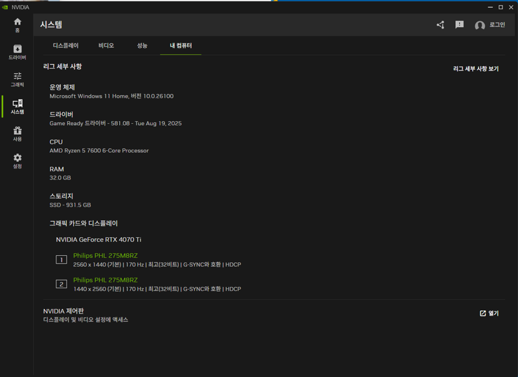The height and width of the screenshot is (377, 518).
Task: Open the Drivers (드라이버) sidebar section
Action: (17, 52)
